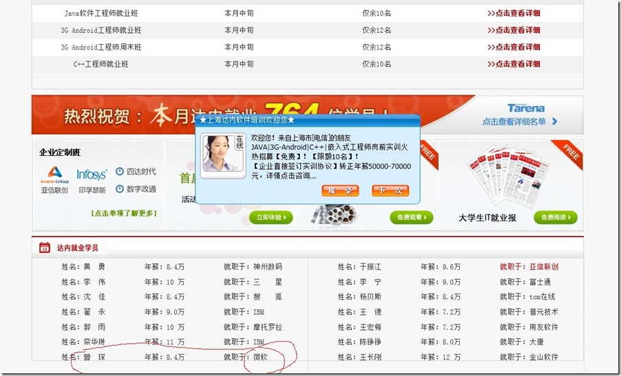Click the green 免费观看 button
621x376 pixels.
[x=412, y=217]
